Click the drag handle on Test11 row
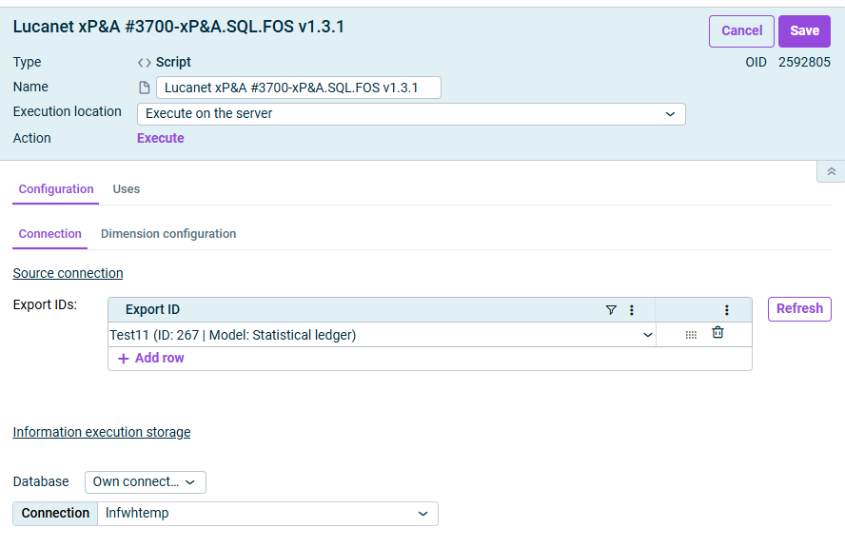 tap(691, 335)
